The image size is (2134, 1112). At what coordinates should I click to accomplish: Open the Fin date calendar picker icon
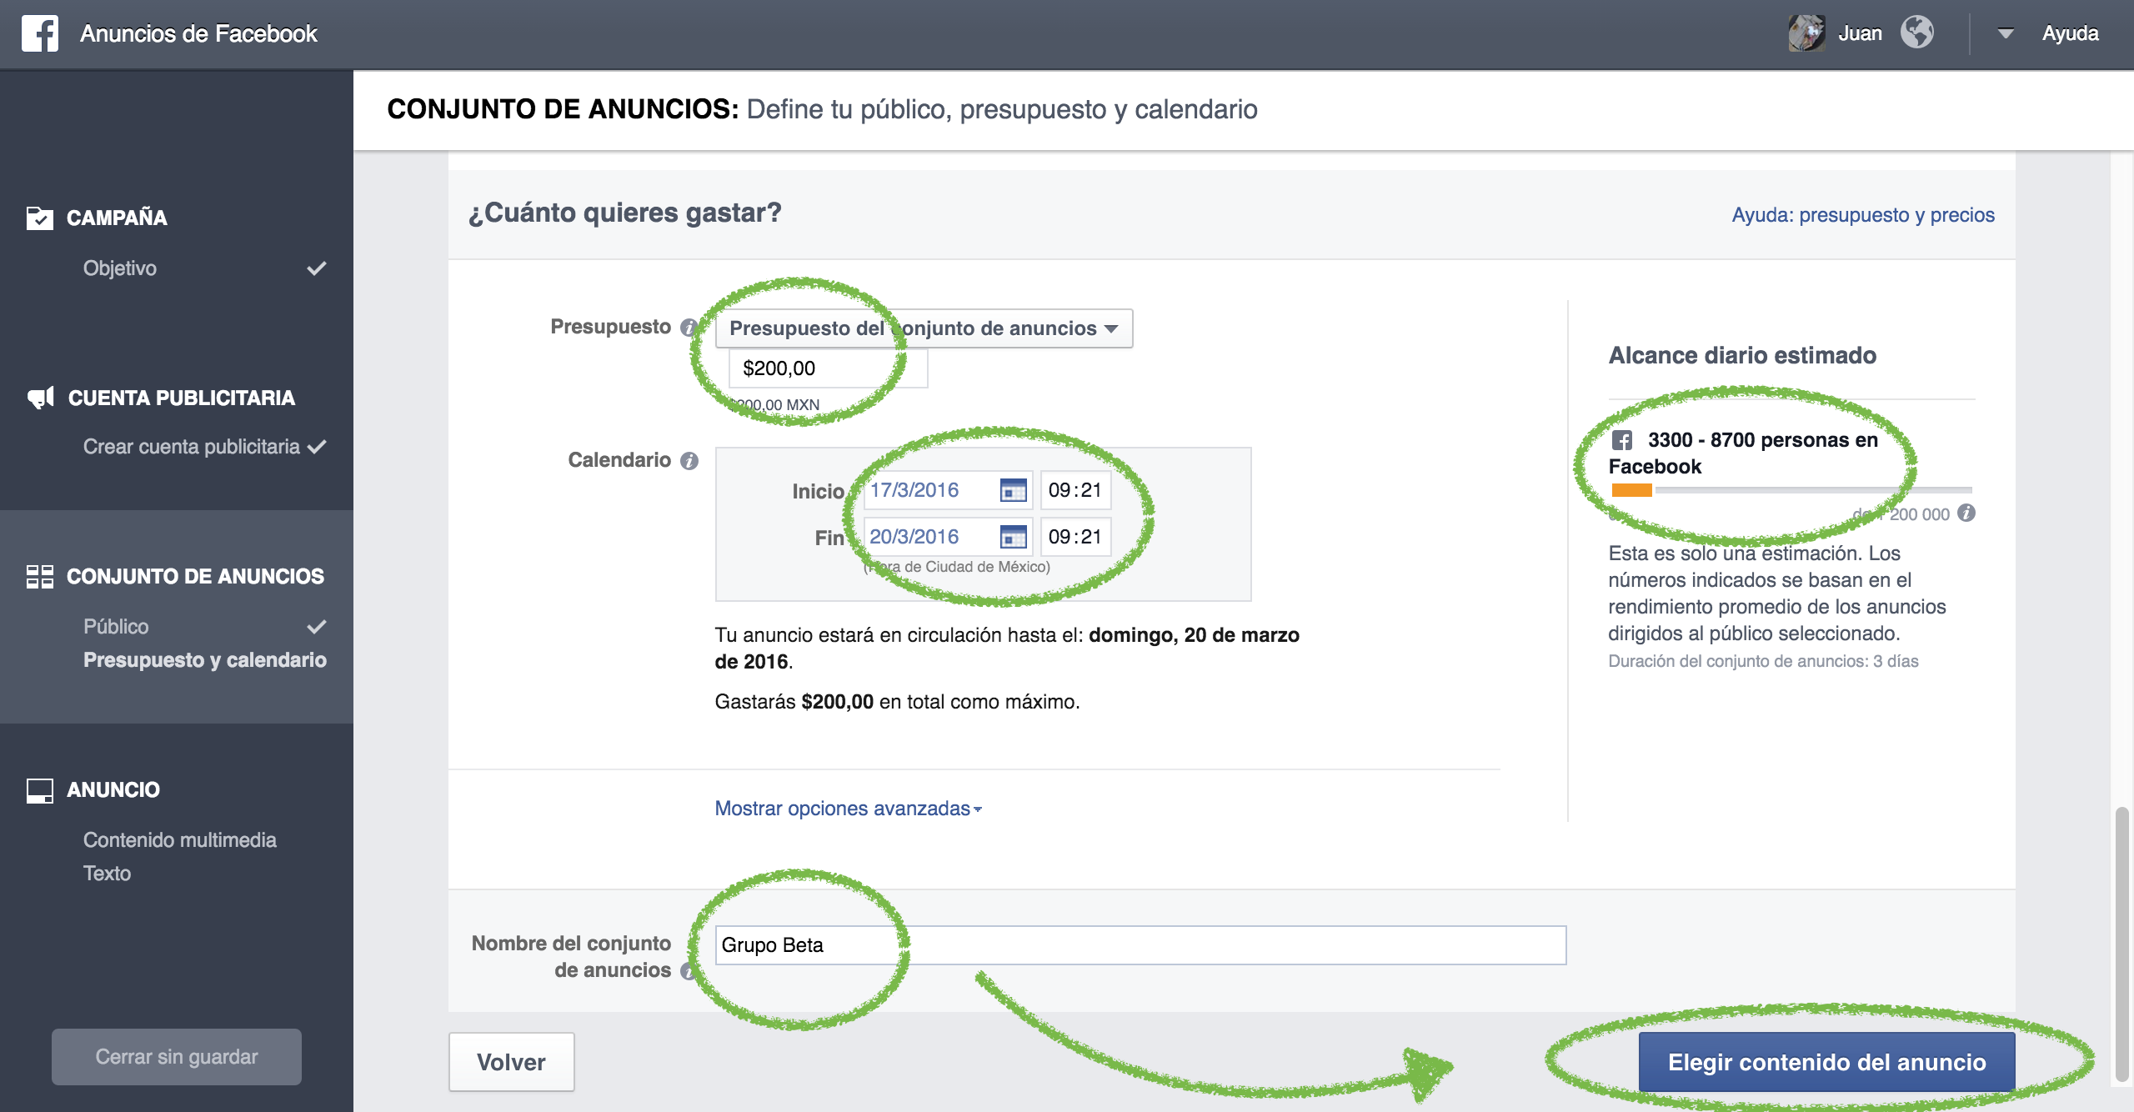(x=1013, y=537)
